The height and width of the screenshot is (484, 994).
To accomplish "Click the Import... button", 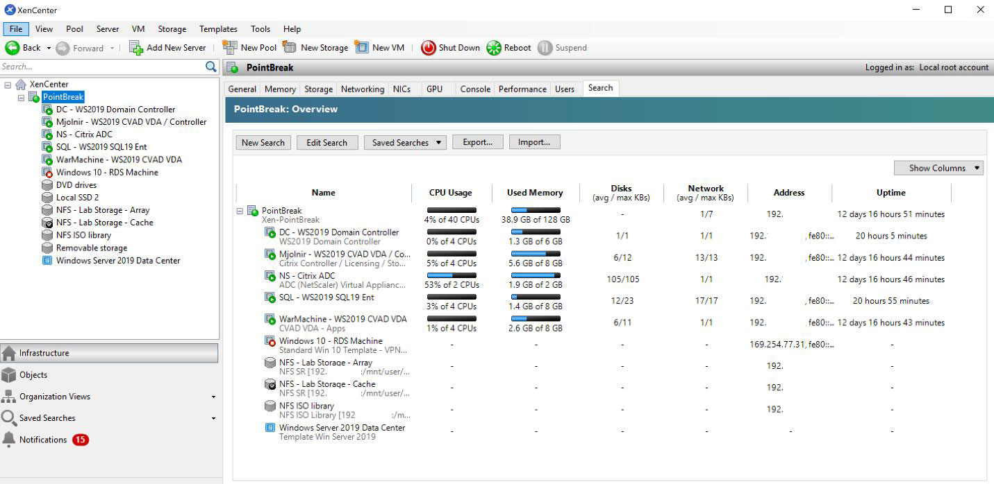I will 535,142.
